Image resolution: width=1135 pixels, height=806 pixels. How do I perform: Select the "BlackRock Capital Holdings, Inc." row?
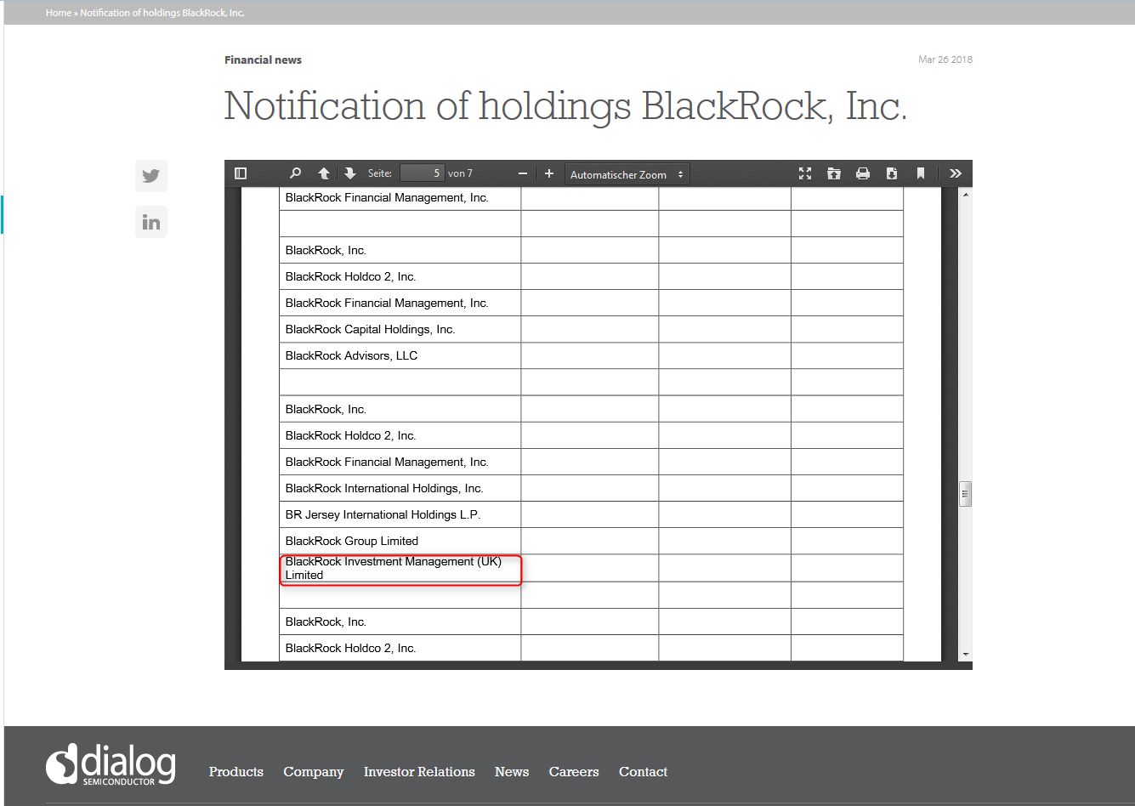pyautogui.click(x=591, y=329)
